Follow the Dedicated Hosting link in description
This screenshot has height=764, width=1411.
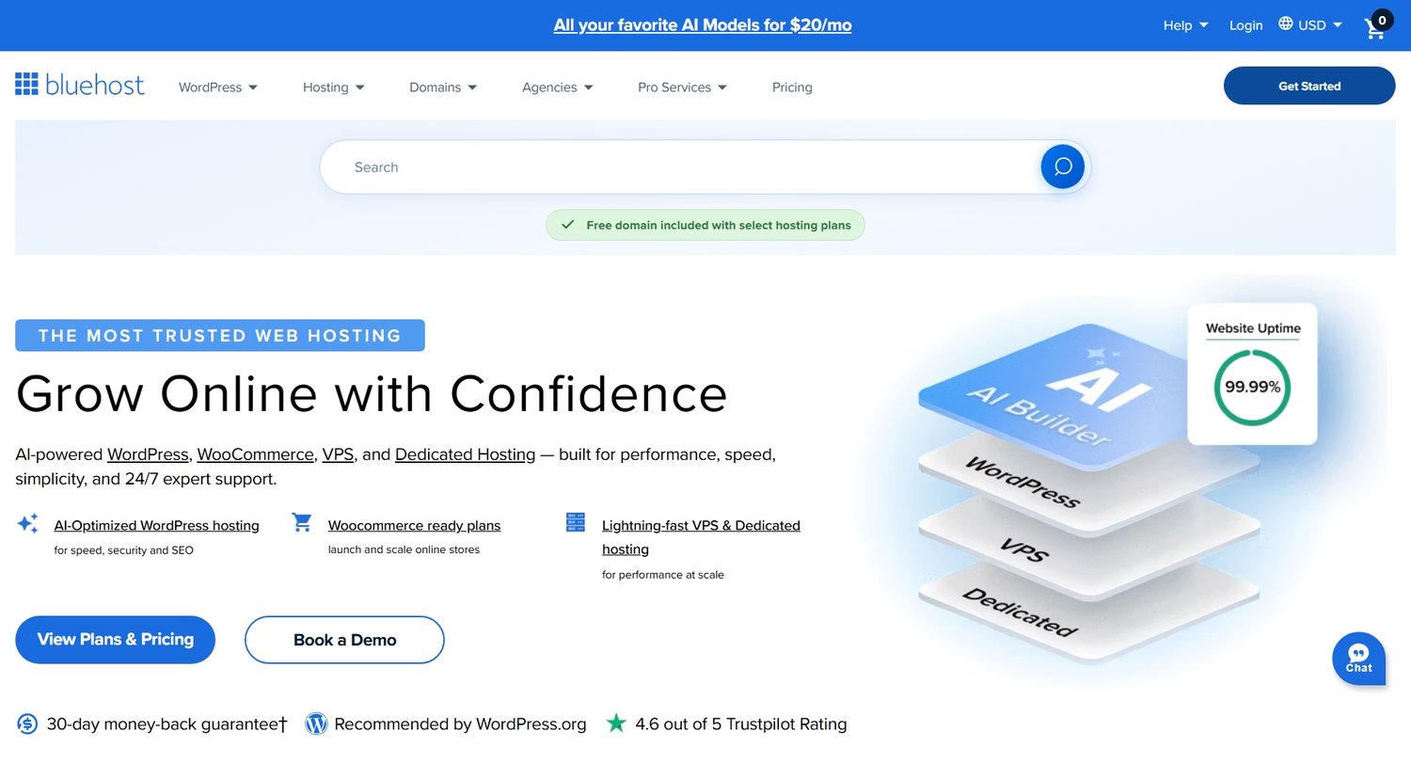(465, 454)
